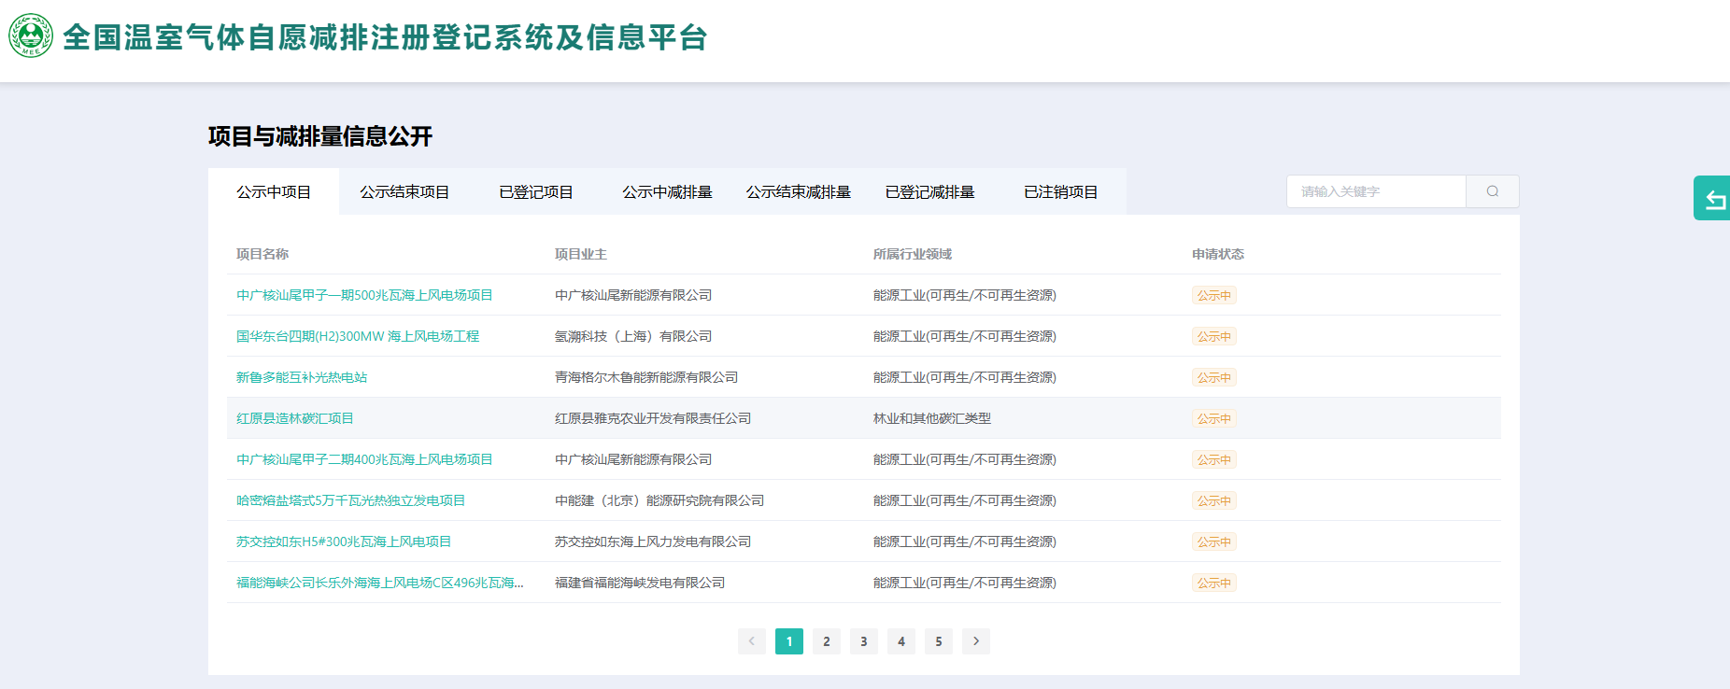Click the teal return arrow side button

coord(1713,198)
